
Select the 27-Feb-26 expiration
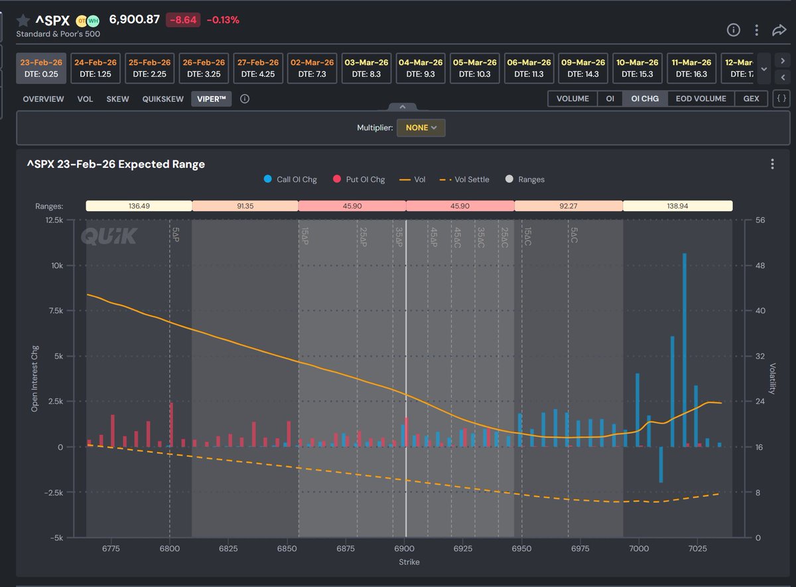pyautogui.click(x=257, y=68)
